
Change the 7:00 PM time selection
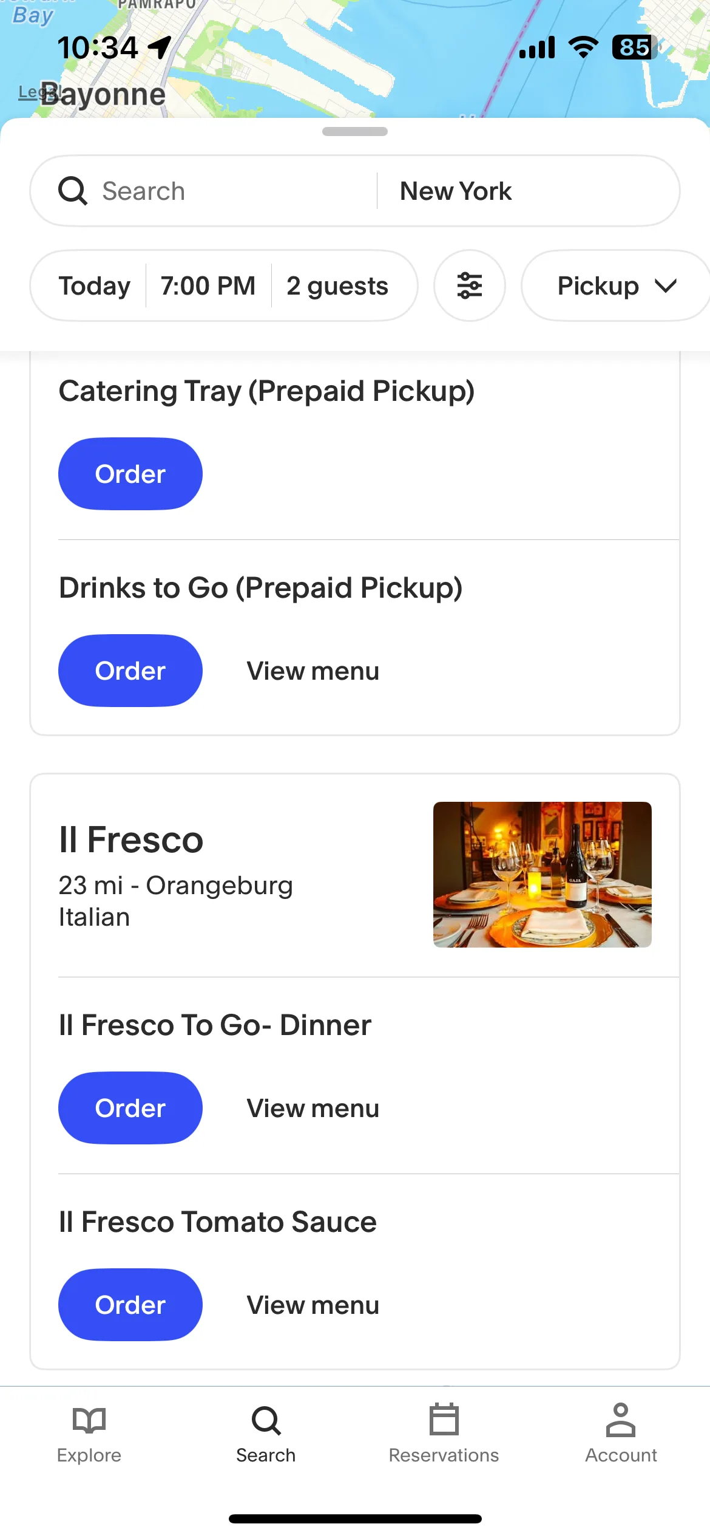point(208,285)
